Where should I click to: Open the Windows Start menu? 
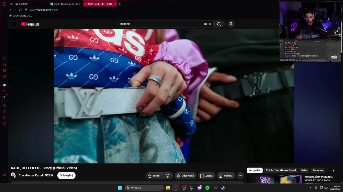pyautogui.click(x=120, y=188)
